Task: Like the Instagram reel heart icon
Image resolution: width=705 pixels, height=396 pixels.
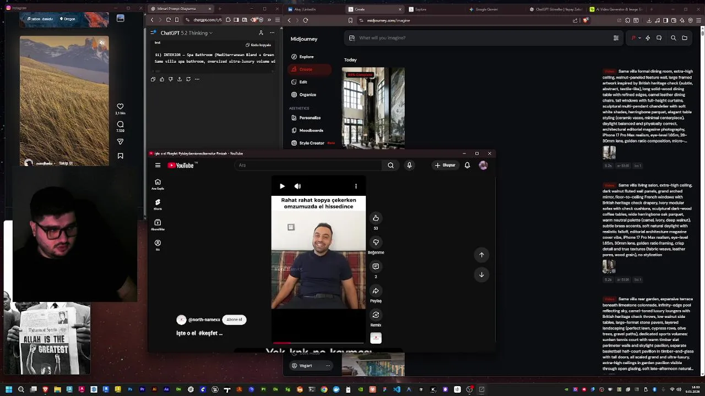Action: 120,107
